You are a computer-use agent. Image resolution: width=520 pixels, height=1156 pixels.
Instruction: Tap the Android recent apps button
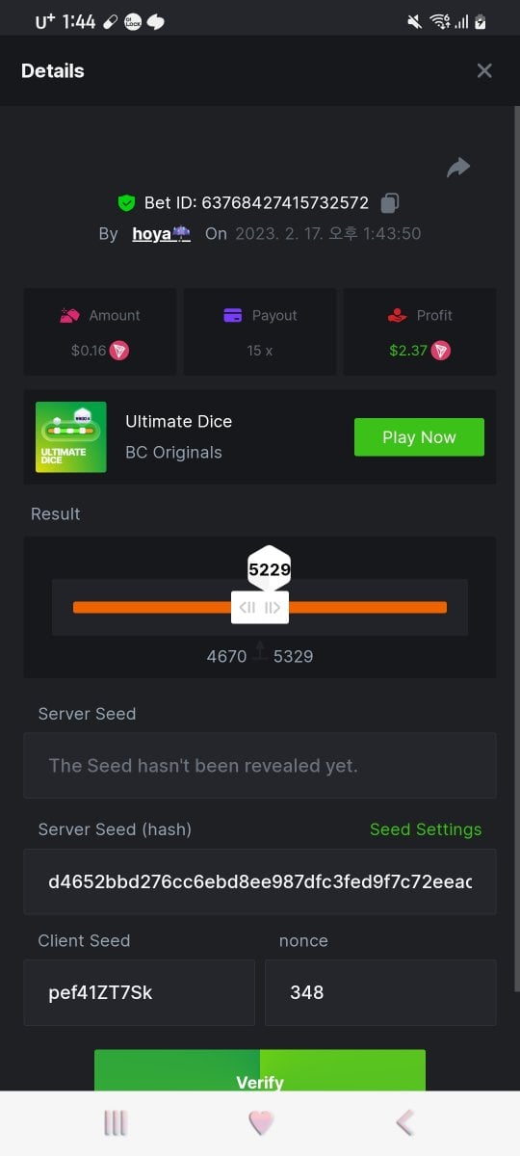[x=116, y=1123]
